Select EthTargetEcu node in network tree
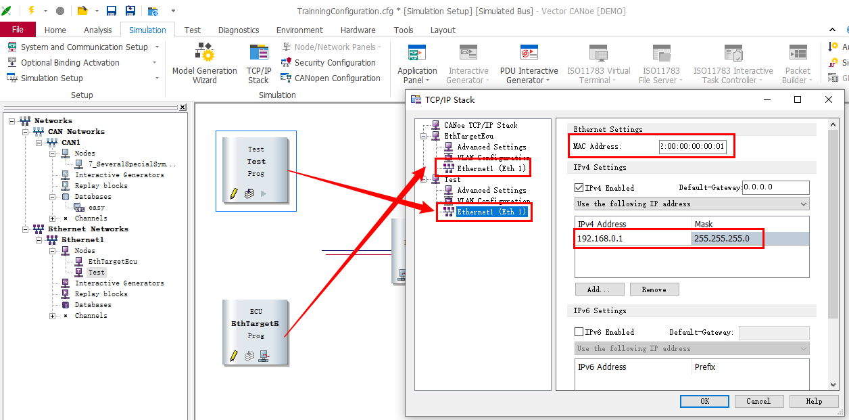 pos(112,262)
